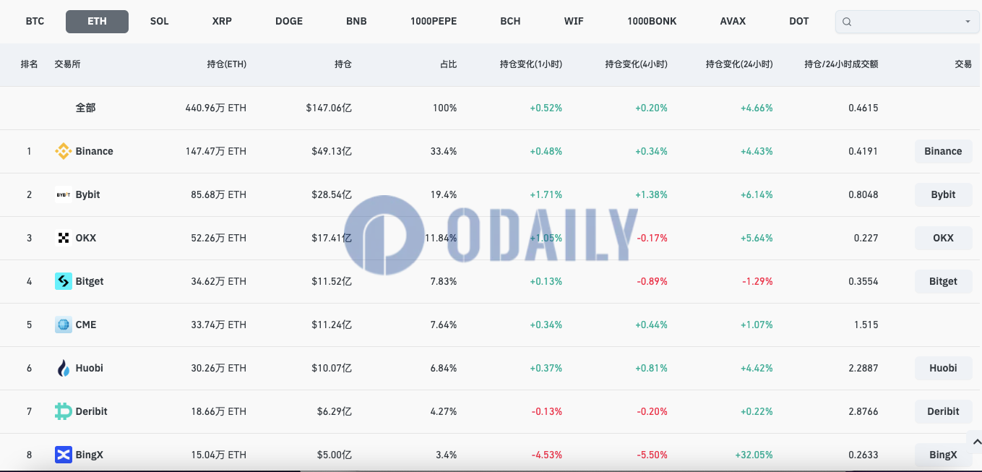This screenshot has height=472, width=982.
Task: Focus the coin search input field
Action: point(908,22)
